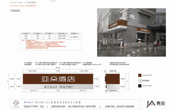Select the 'SIGN TYPE : OU' footer text
The height and width of the screenshot is (110, 175).
pos(34,106)
